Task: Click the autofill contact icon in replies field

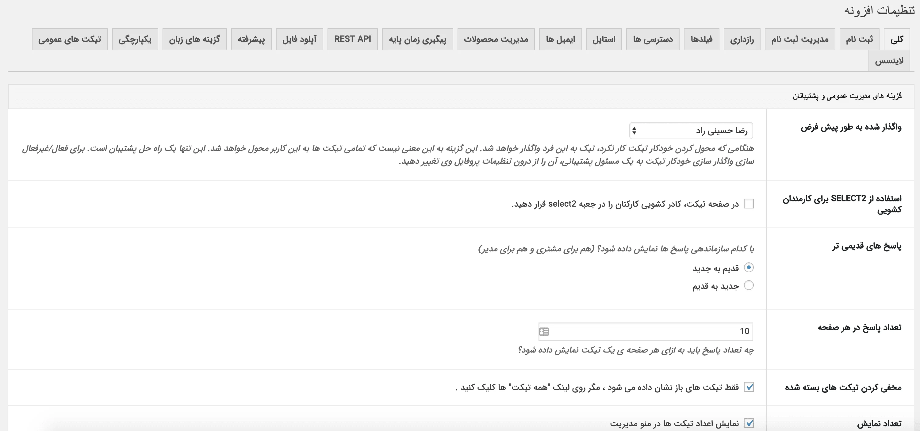Action: click(544, 332)
